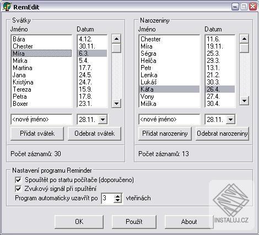The image size is (259, 235).
Task: Toggle 'Spouštět po startu počítače' checkbox
Action: (18, 180)
